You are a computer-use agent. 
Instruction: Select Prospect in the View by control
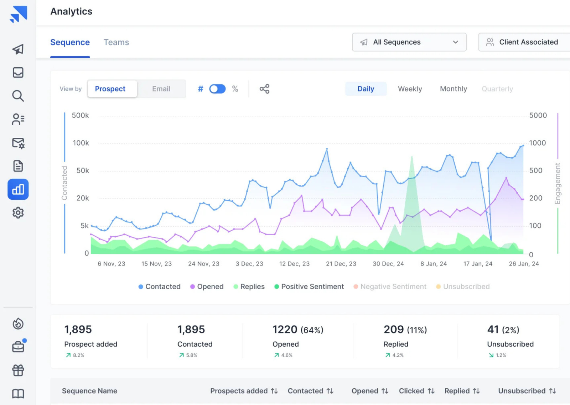(x=110, y=89)
